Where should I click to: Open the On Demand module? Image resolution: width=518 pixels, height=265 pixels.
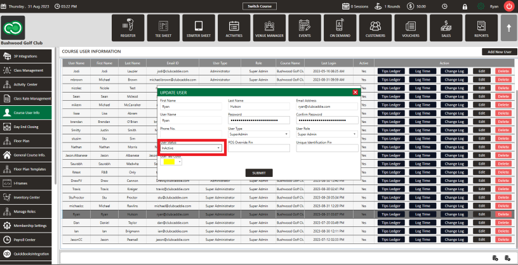pos(340,28)
